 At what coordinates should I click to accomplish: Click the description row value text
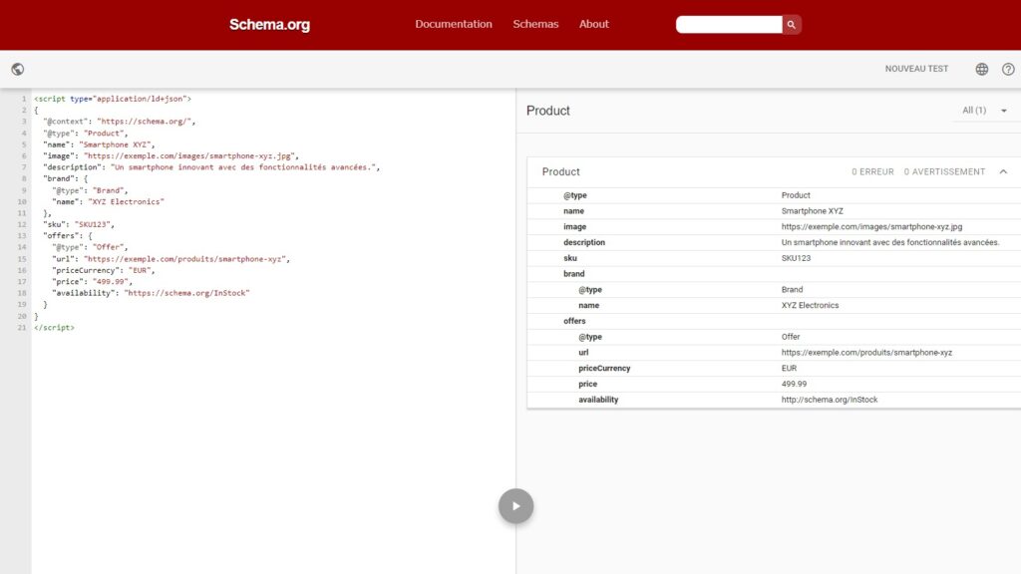point(890,242)
